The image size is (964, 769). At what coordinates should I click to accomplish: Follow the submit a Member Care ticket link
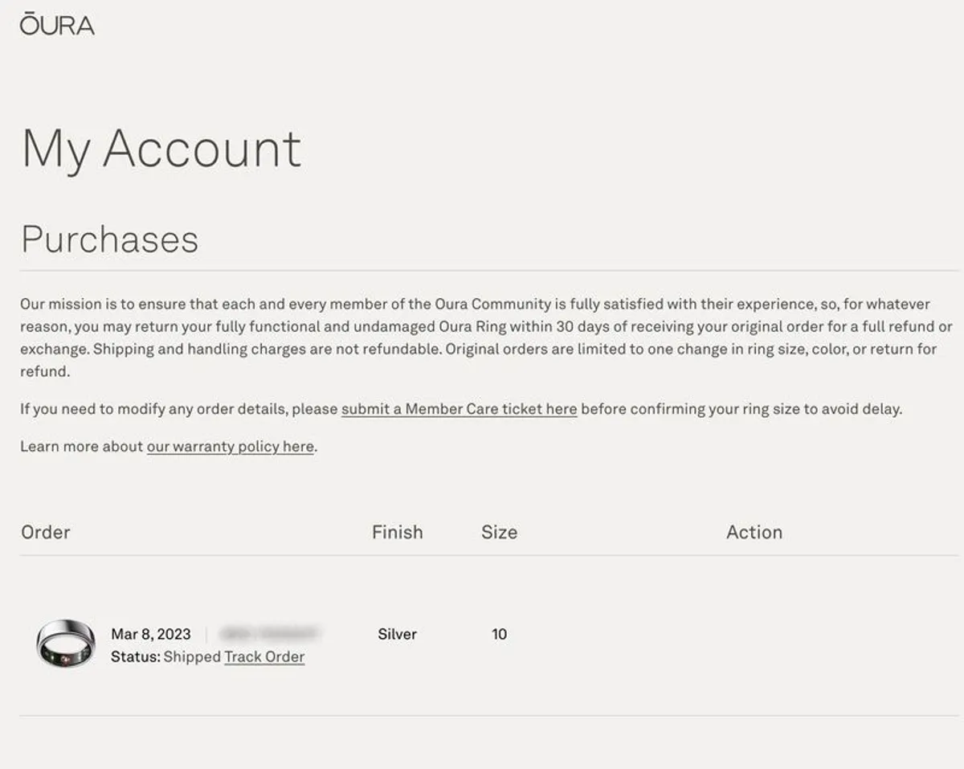pyautogui.click(x=459, y=408)
